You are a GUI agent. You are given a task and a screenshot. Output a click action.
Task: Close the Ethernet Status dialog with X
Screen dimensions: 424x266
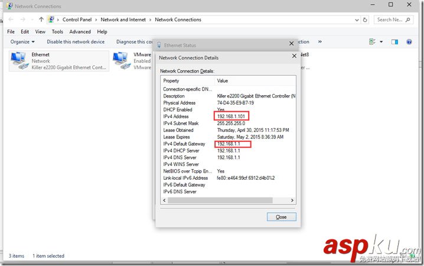tap(292, 44)
